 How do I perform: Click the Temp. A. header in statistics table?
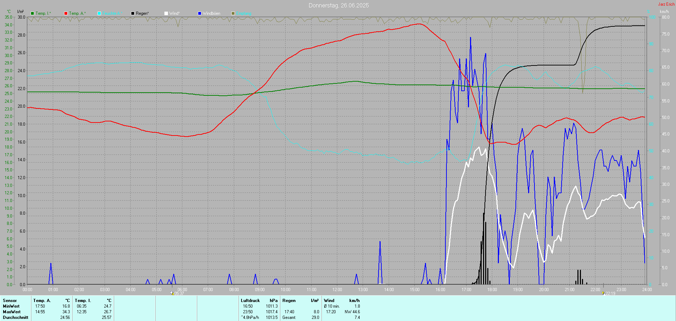42,301
